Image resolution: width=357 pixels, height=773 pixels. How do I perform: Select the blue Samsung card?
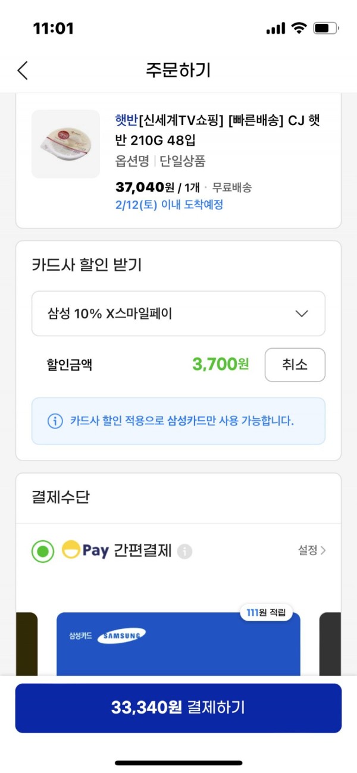(x=178, y=644)
